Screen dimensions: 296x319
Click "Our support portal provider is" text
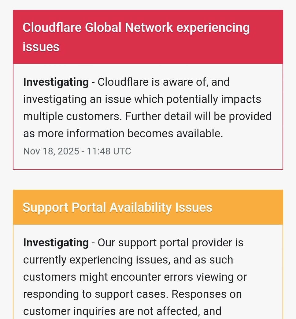point(170,243)
